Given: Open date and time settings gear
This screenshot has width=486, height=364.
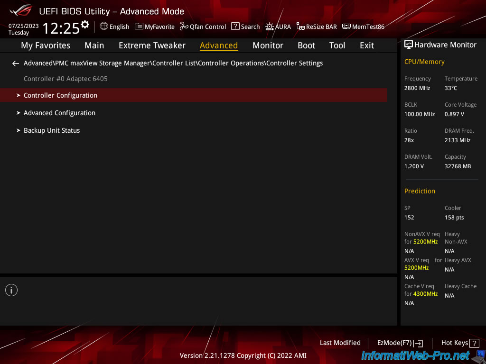Looking at the screenshot, I should [x=84, y=25].
